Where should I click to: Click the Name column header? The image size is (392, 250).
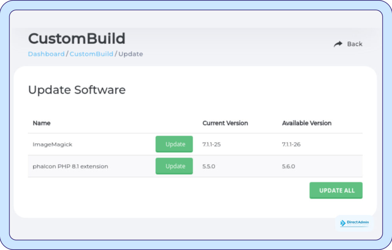pyautogui.click(x=41, y=123)
